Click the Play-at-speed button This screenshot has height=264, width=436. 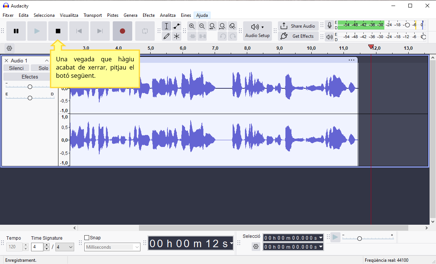pos(335,237)
